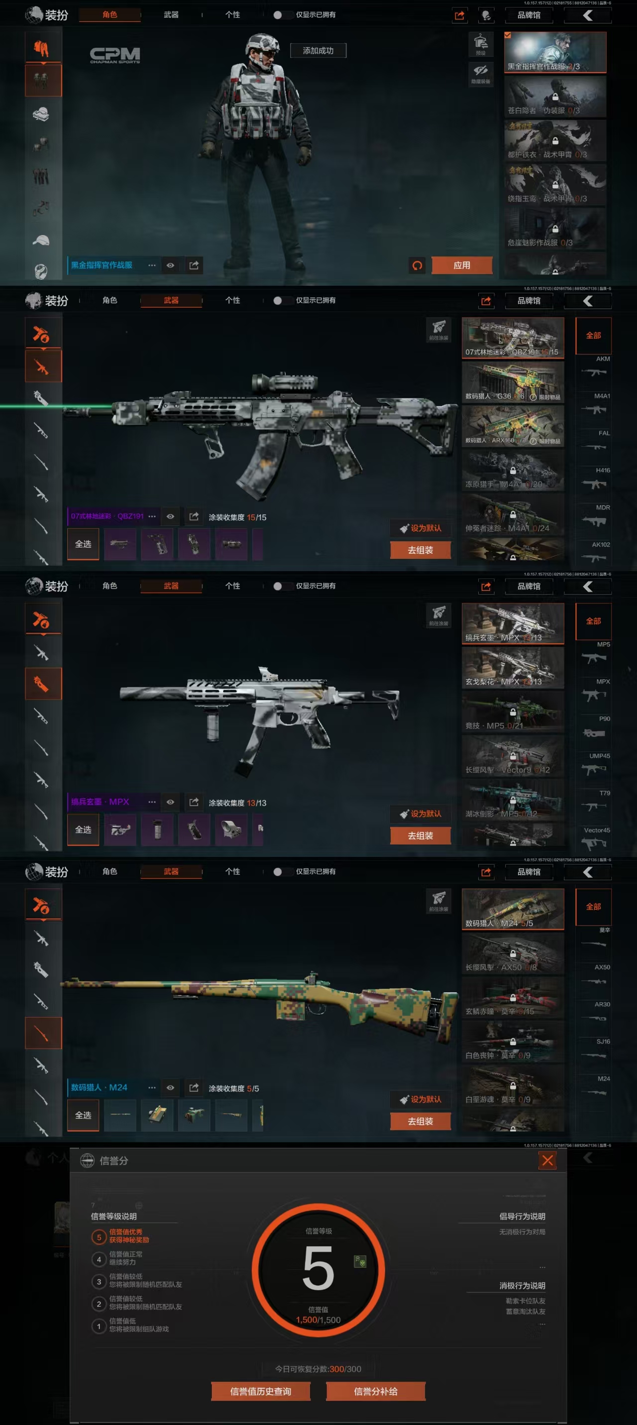
Task: Click the green badge icon beside reputation level 5
Action: coord(360,1262)
